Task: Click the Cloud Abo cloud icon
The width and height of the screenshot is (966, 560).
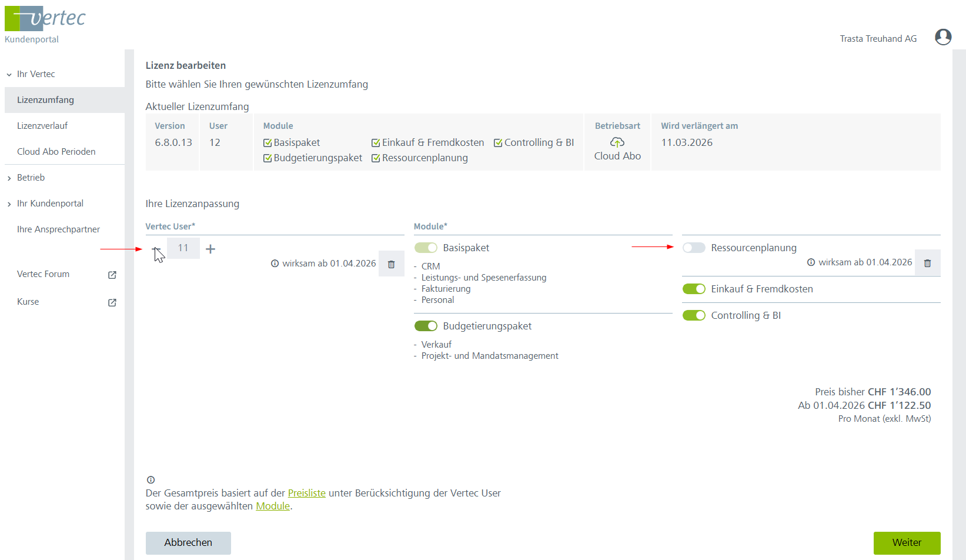Action: tap(617, 142)
